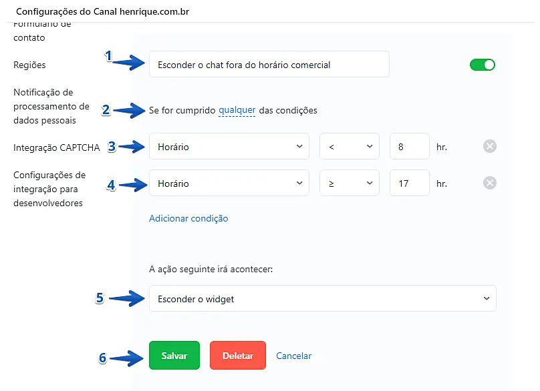This screenshot has height=391, width=540.
Task: Click the Cancelar link
Action: 294,356
